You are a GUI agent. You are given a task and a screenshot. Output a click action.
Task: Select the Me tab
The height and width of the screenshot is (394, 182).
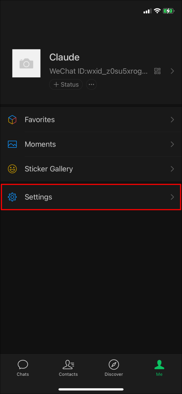(x=159, y=368)
